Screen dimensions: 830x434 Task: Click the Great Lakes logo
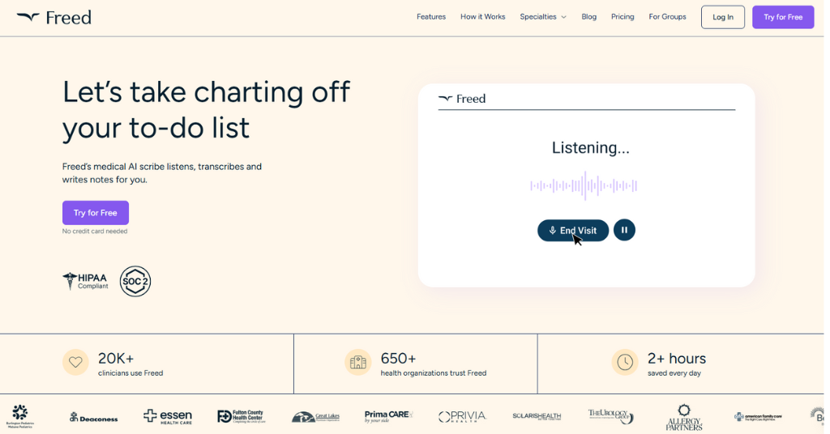[x=315, y=417]
